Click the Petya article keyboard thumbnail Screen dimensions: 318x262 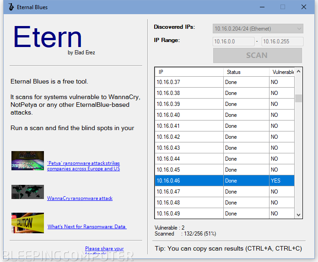pos(27,161)
